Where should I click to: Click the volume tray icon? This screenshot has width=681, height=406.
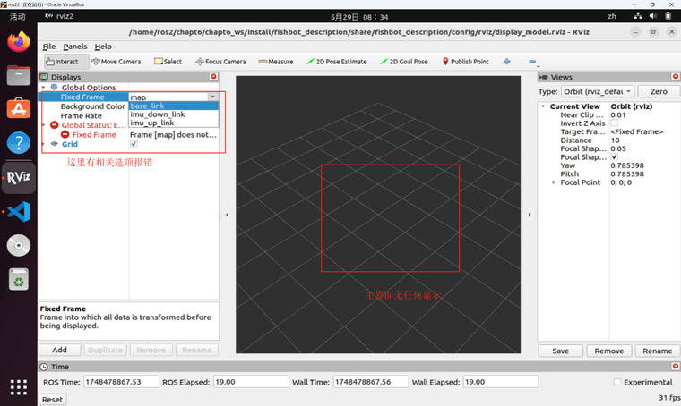point(652,16)
